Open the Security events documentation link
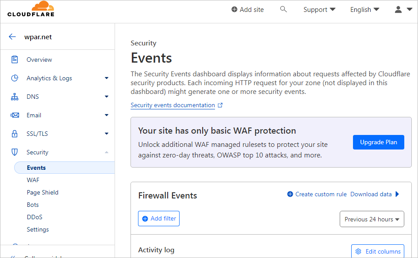The width and height of the screenshot is (418, 258). (173, 105)
